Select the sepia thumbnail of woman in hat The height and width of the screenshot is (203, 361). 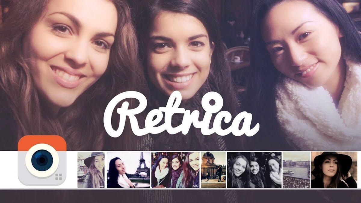(x=91, y=170)
